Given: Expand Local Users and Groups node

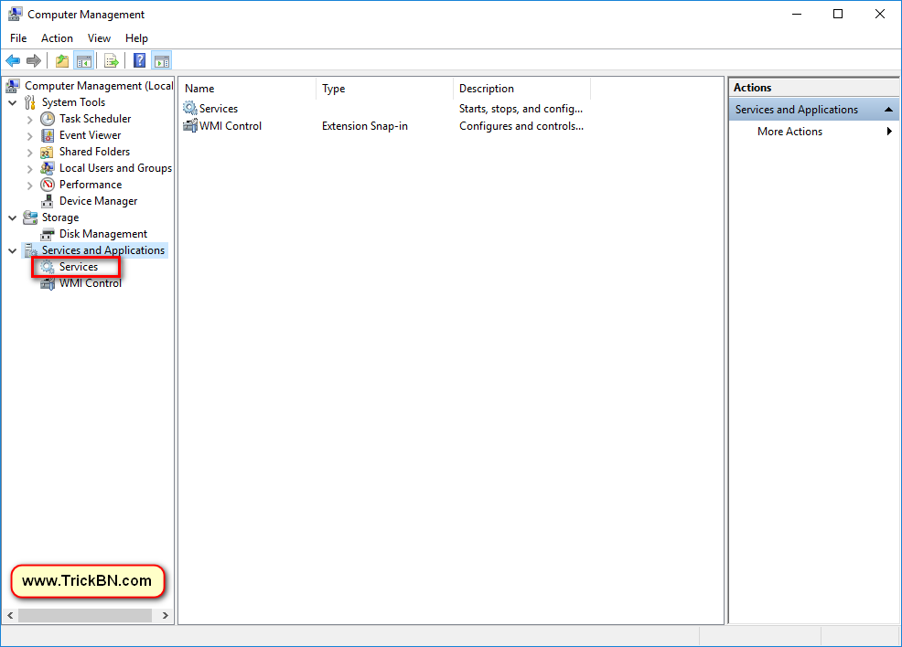Looking at the screenshot, I should pos(30,169).
